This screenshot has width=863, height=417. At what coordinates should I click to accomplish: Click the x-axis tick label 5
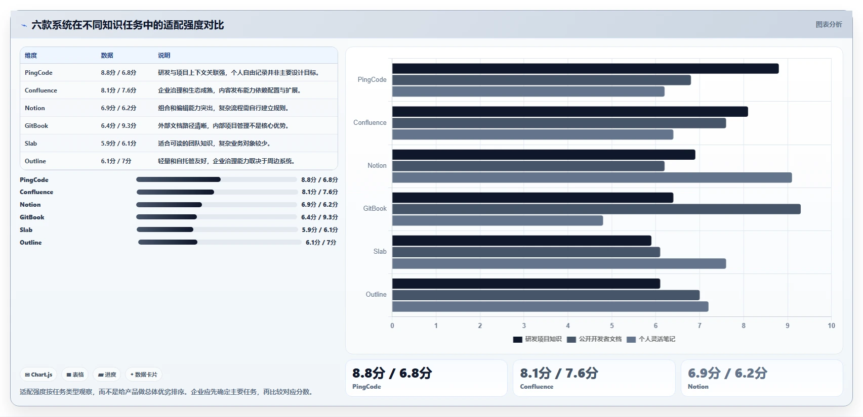coord(611,326)
